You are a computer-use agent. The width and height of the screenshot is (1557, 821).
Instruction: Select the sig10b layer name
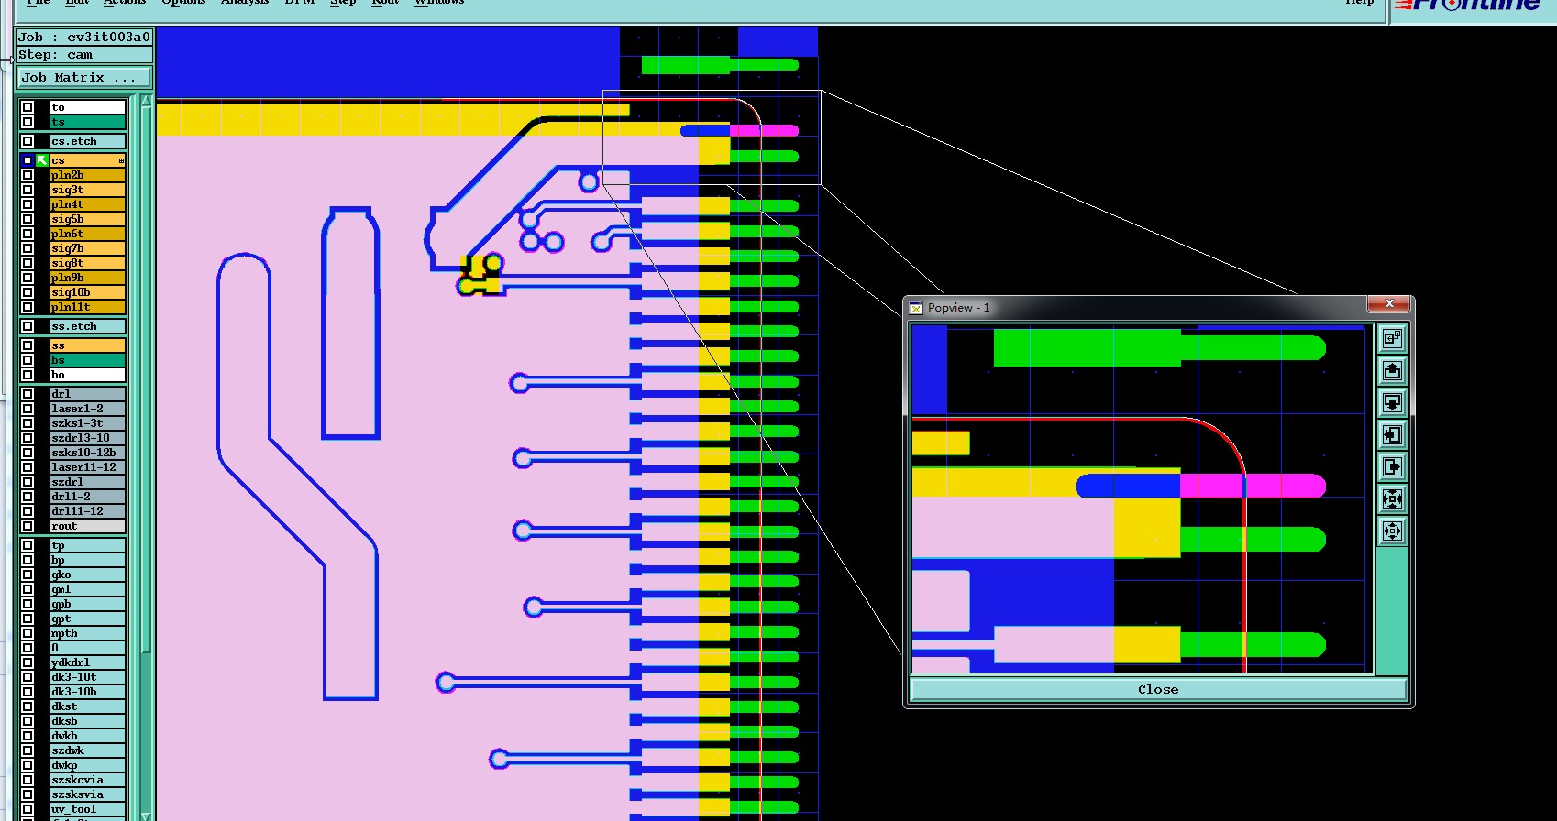87,292
